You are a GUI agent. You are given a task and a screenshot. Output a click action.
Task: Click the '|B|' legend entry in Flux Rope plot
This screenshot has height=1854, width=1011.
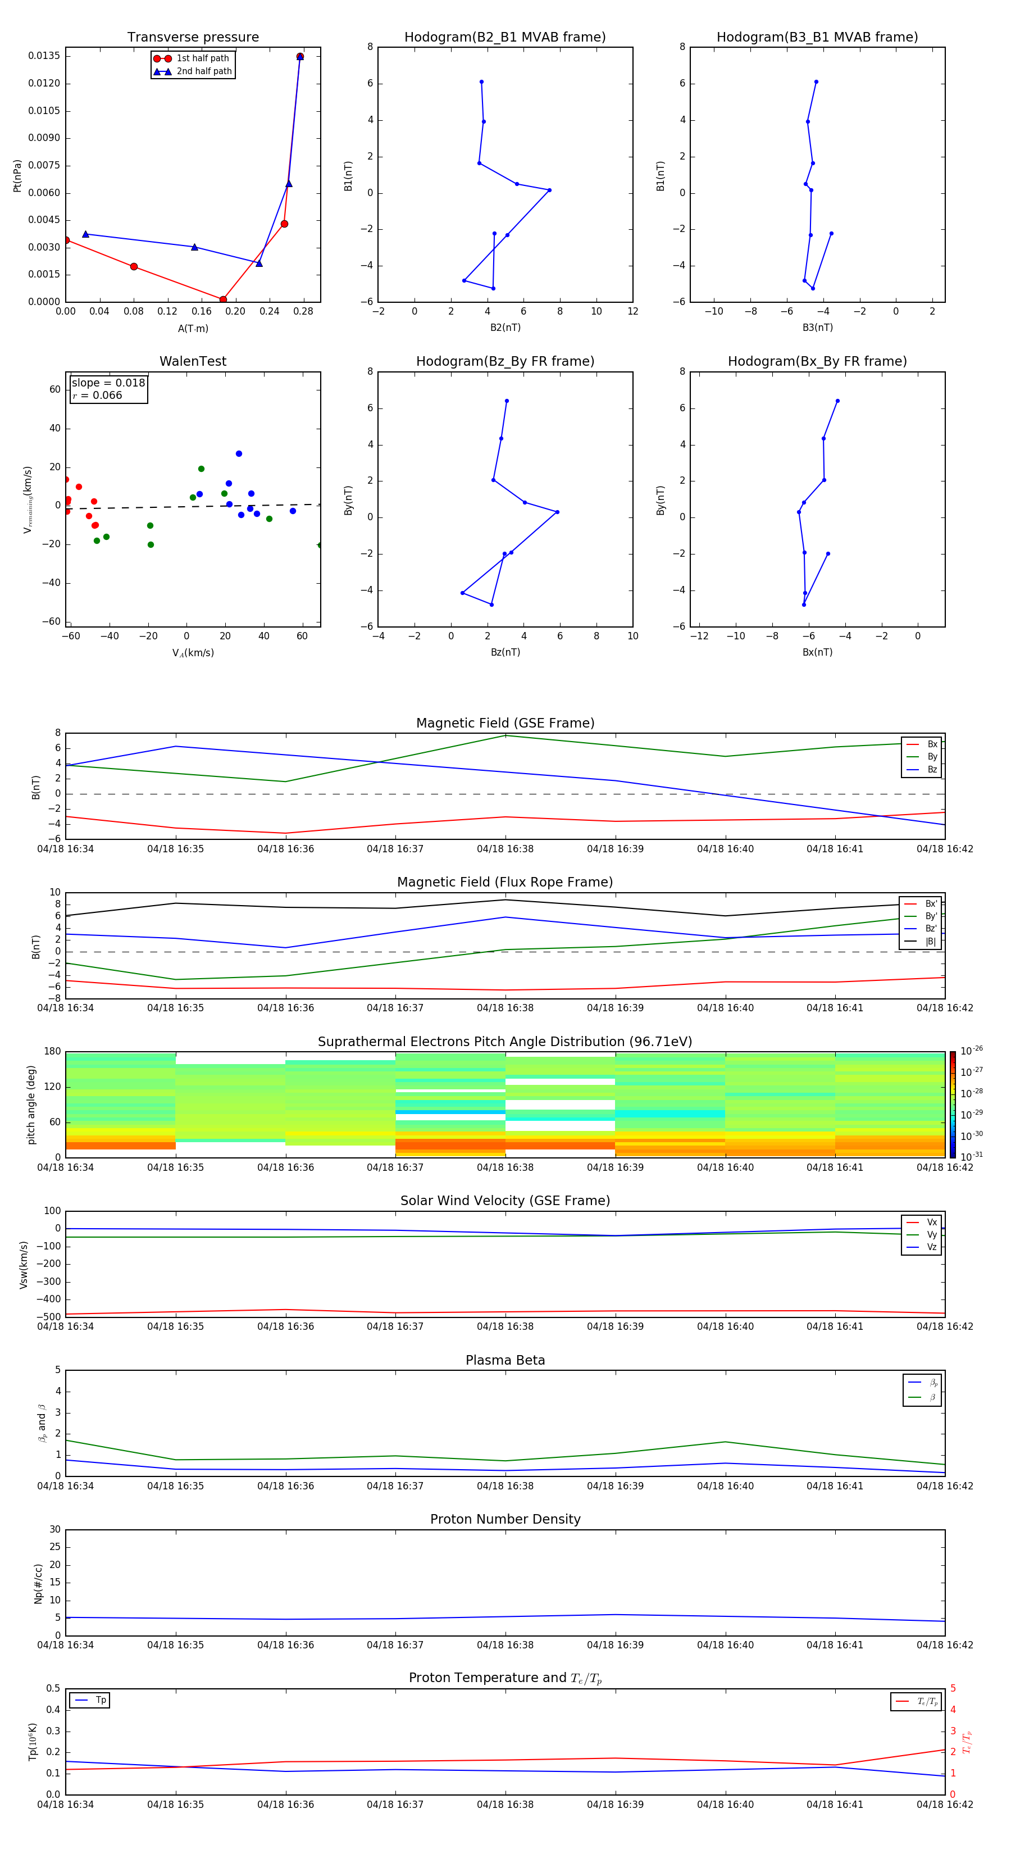921,942
